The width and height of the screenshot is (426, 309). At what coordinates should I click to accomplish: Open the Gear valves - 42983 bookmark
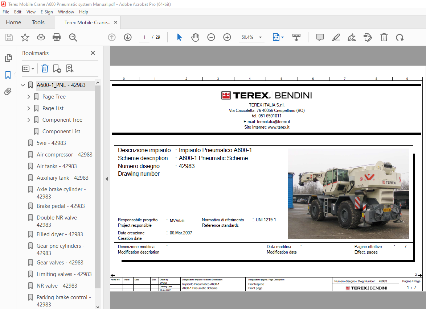(x=60, y=263)
